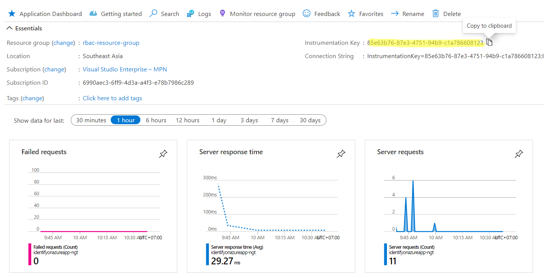Click the Application Dashboard star icon
The image size is (544, 278).
pyautogui.click(x=12, y=14)
